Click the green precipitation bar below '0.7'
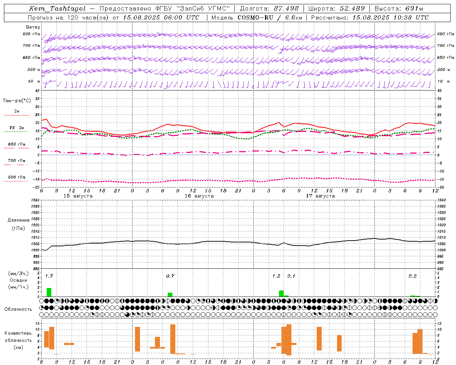The width and height of the screenshot is (456, 365). pyautogui.click(x=170, y=295)
